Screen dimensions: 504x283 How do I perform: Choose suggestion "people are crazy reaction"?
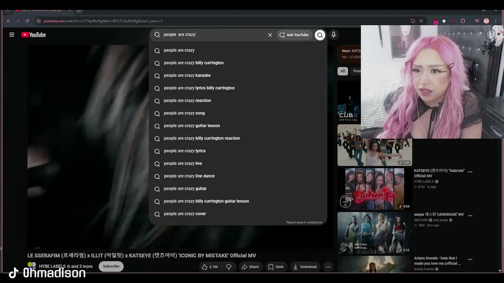pyautogui.click(x=238, y=101)
